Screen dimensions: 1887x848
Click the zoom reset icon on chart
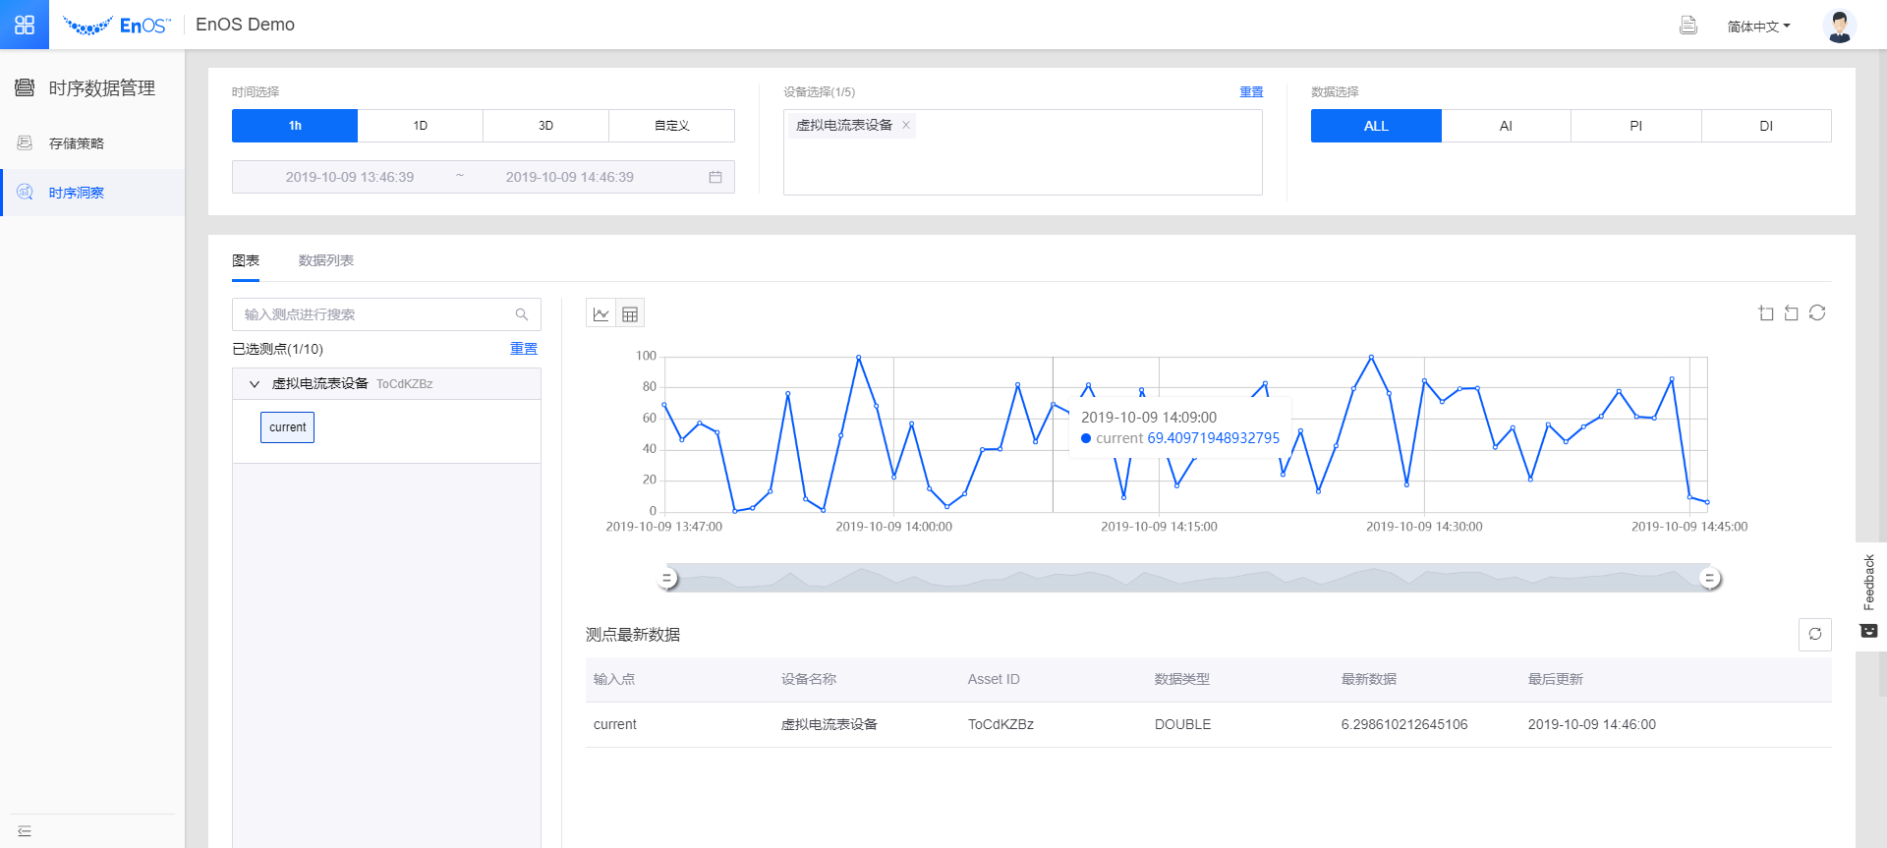coord(1792,313)
